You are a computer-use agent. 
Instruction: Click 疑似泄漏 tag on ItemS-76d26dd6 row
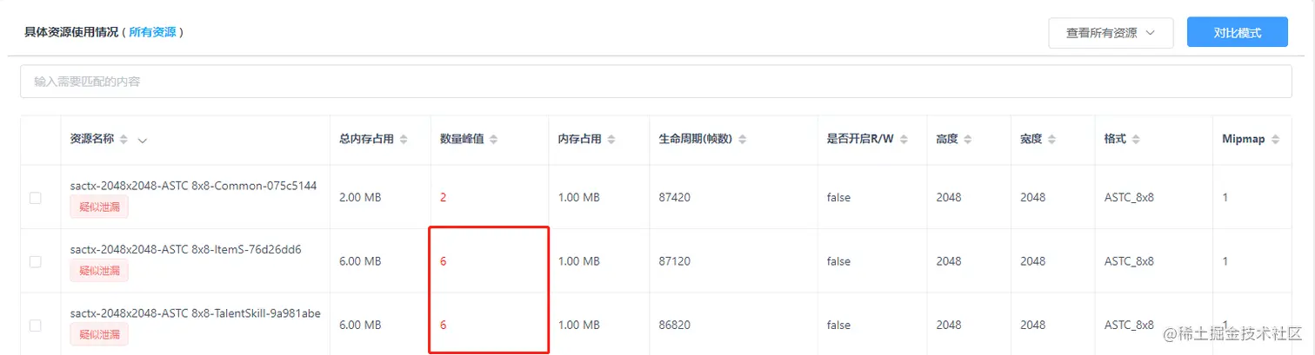pos(99,270)
